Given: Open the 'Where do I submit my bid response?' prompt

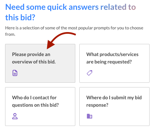Looking at the screenshot, I should tap(114, 106).
